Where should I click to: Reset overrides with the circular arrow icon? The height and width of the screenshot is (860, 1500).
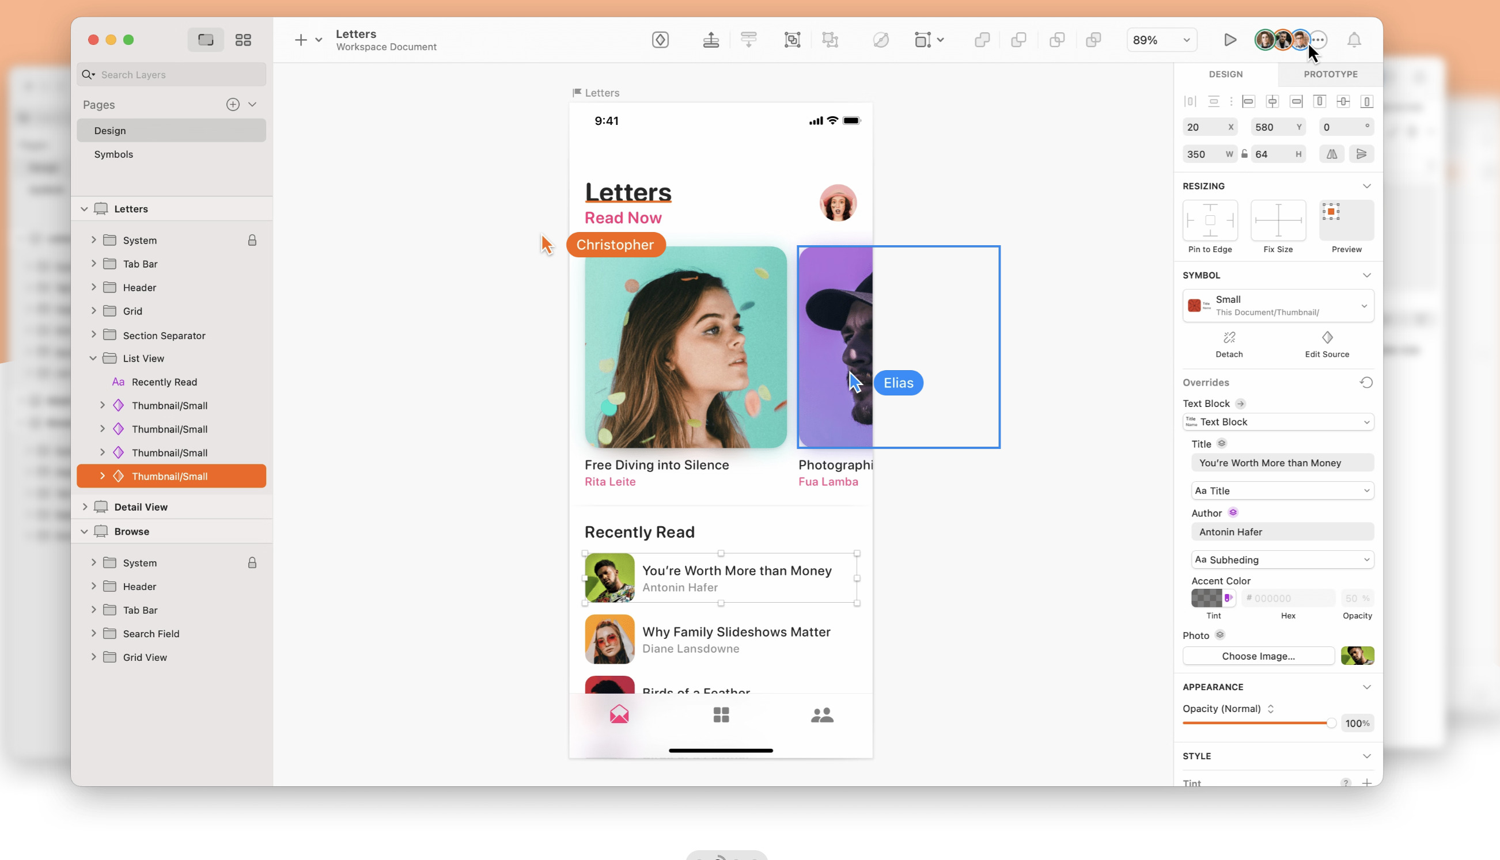point(1366,382)
